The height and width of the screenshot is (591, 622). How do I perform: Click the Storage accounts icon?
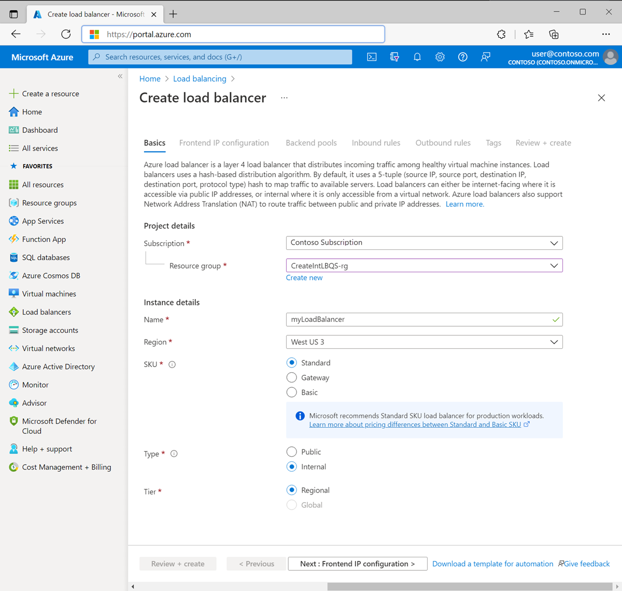[13, 330]
